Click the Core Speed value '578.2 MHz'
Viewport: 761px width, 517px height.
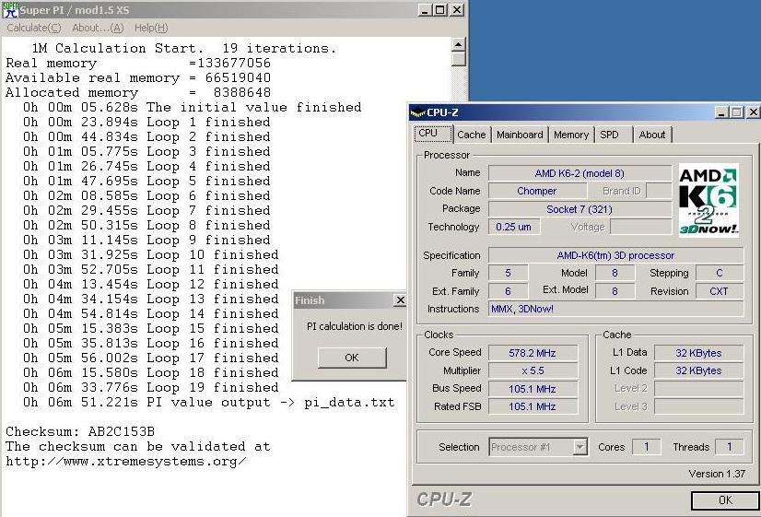pyautogui.click(x=533, y=353)
